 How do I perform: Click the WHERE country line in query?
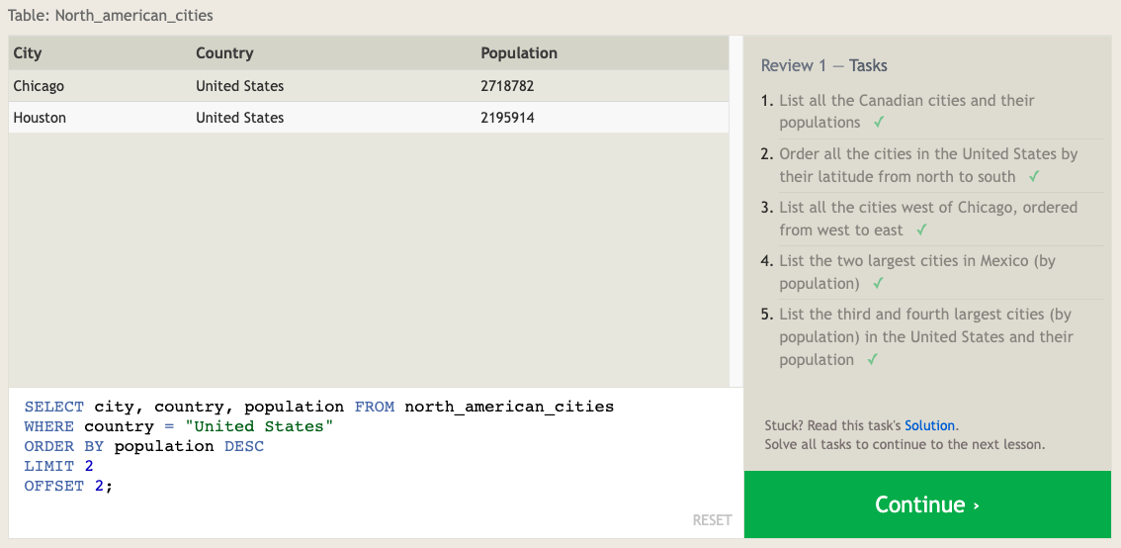point(179,427)
